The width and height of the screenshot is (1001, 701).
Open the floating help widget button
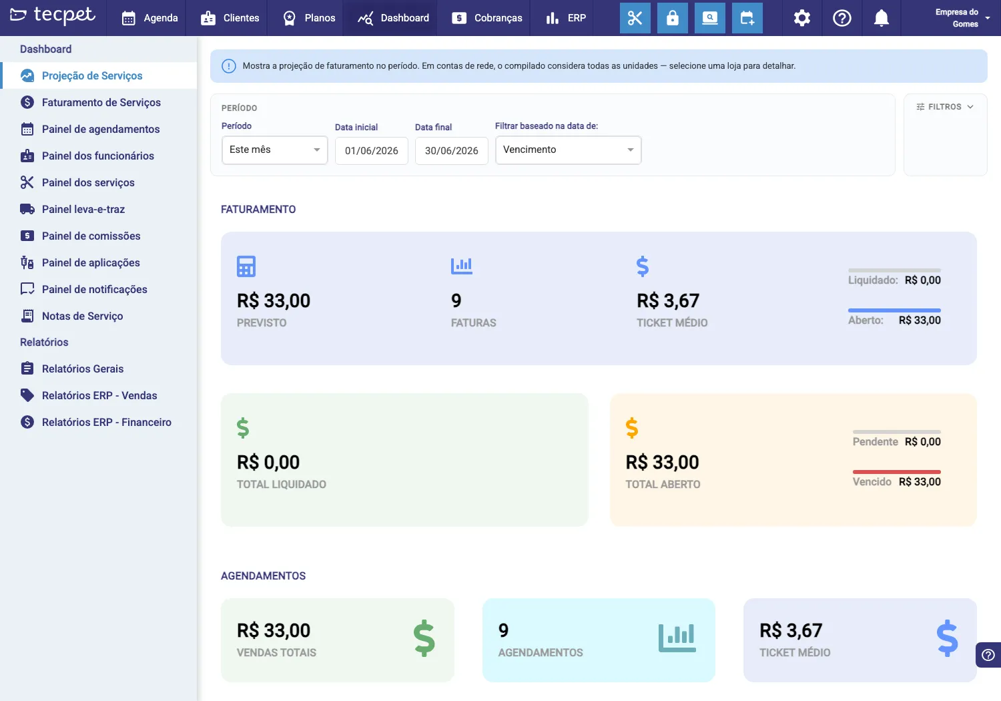[988, 655]
